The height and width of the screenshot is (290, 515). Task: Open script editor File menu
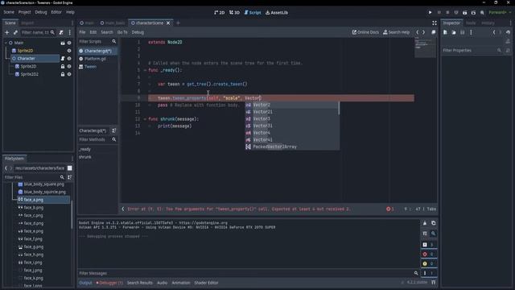82,32
